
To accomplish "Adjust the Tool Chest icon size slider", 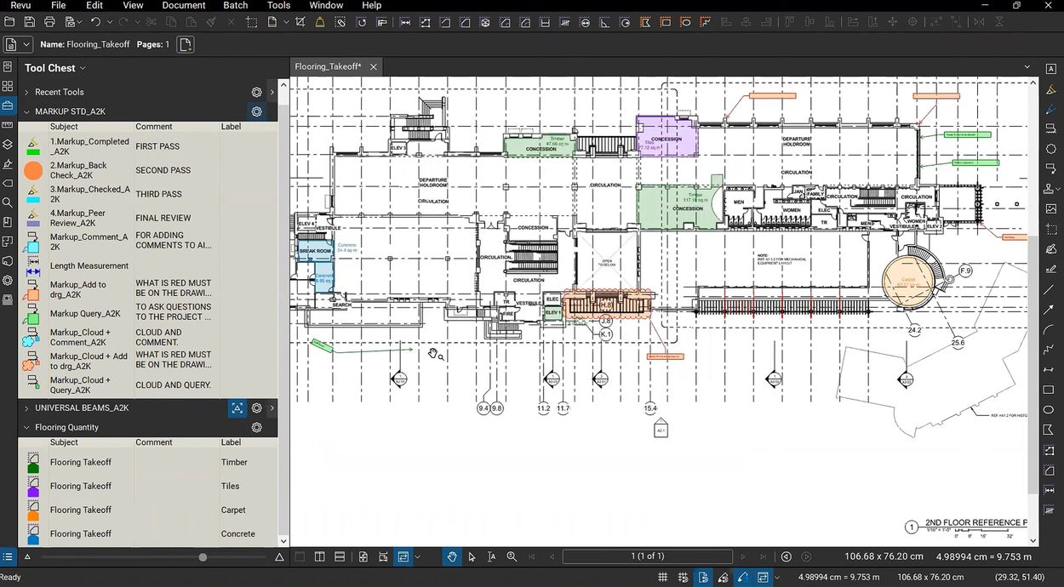I will (203, 557).
